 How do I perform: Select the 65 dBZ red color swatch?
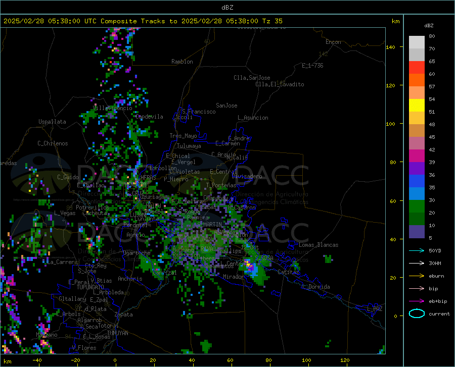(417, 68)
